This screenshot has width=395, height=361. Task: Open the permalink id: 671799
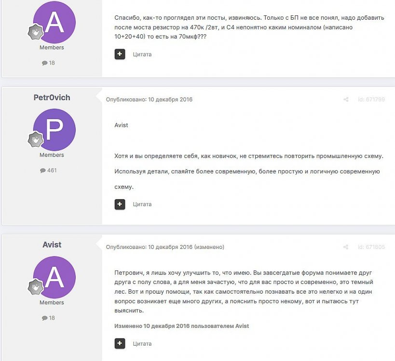(371, 100)
